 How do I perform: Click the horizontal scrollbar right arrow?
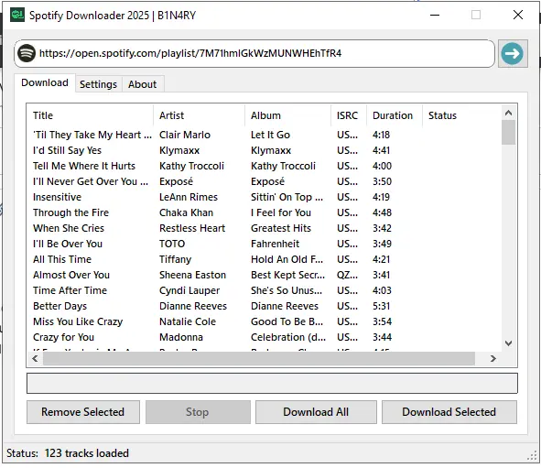493,359
